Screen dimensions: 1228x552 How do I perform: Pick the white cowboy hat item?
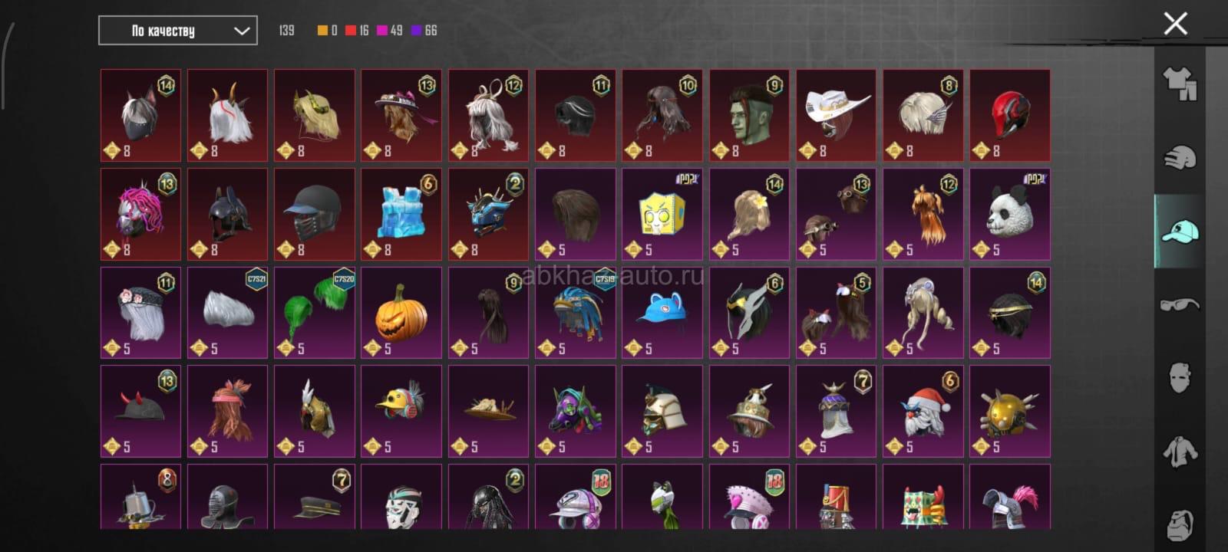[x=837, y=116]
